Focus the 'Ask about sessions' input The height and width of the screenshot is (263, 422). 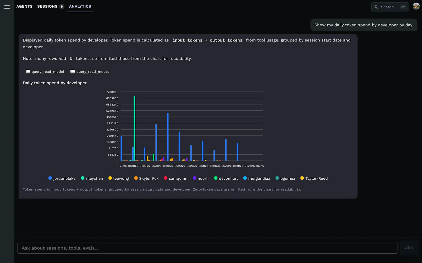(x=207, y=248)
